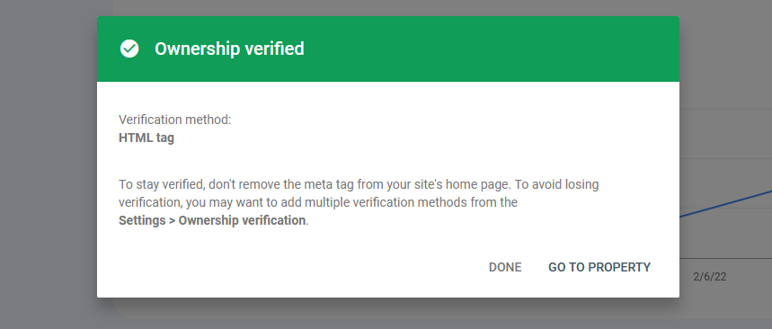This screenshot has height=329, width=772.
Task: Click the blank white area beside "HTML tag"
Action: coord(394,138)
